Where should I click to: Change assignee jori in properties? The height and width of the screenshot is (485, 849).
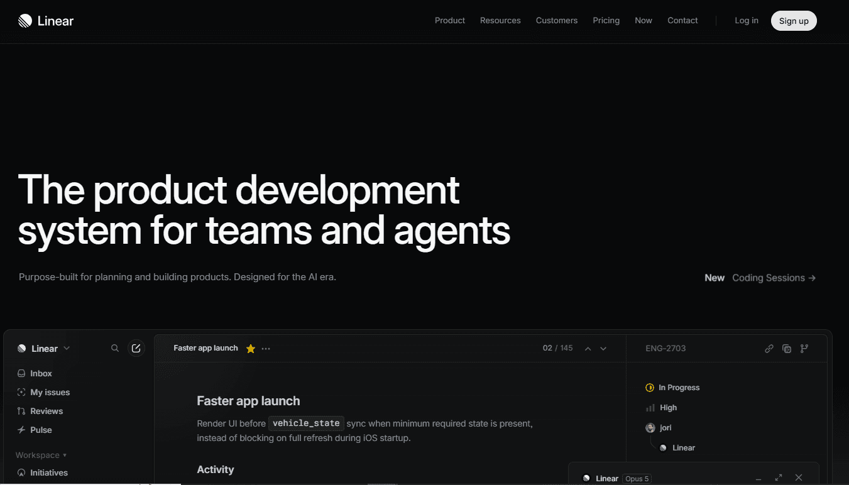[x=659, y=428]
